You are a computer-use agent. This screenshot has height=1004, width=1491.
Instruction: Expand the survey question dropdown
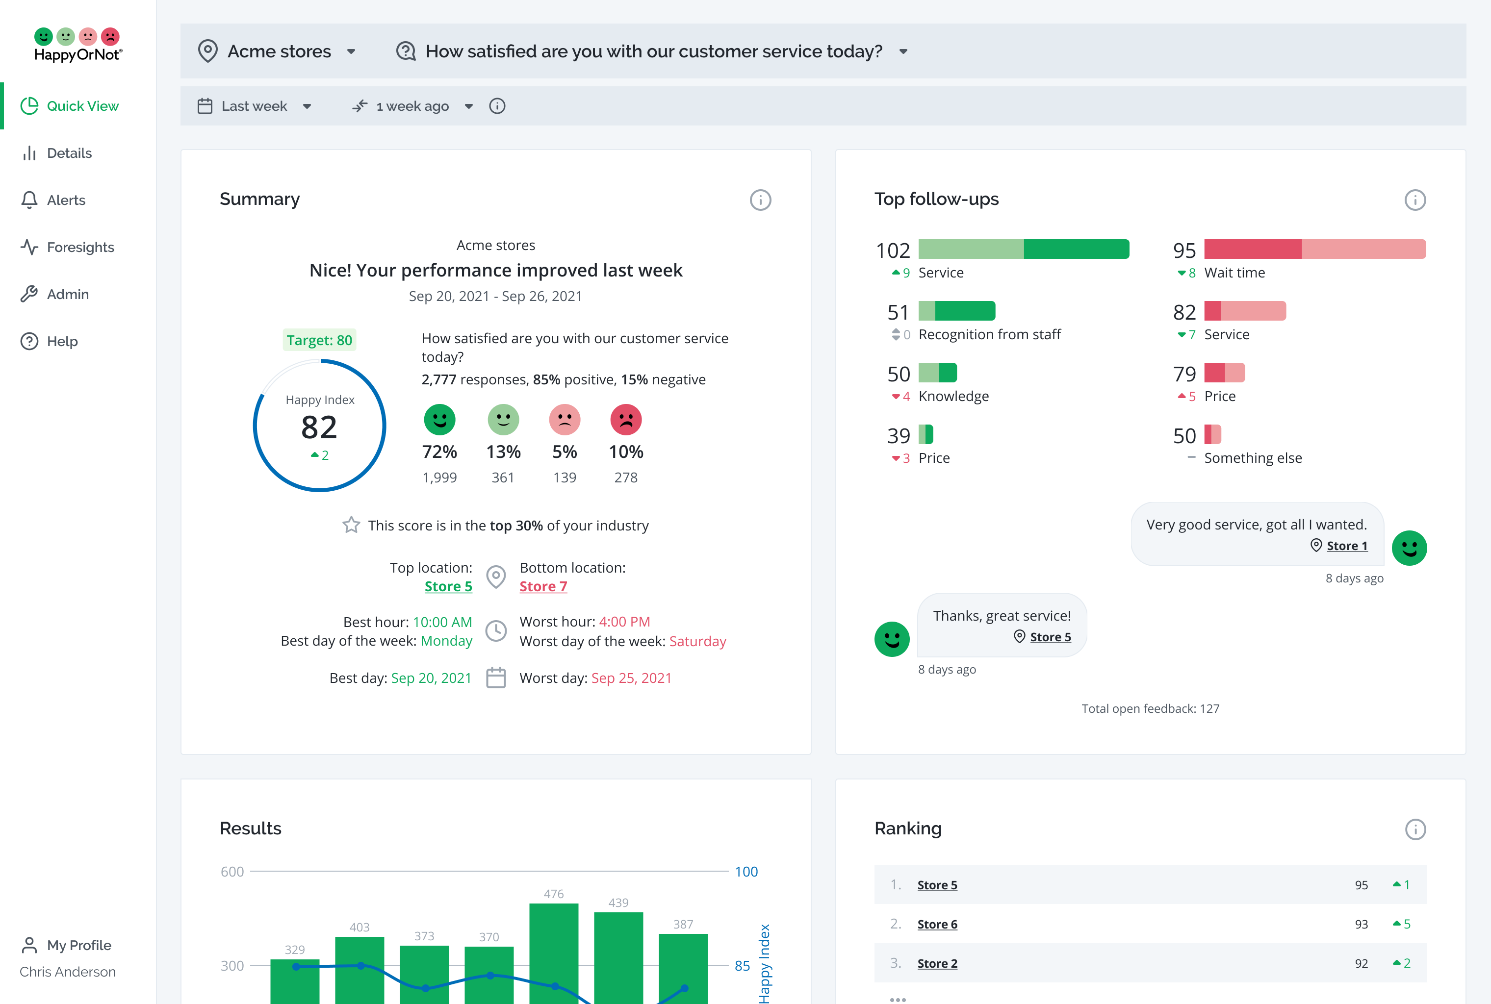tap(653, 51)
